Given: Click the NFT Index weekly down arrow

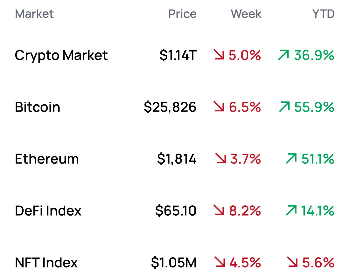Looking at the screenshot, I should tap(219, 262).
